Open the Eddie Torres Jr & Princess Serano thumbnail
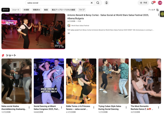Screen dimensions: 164x114 click(x=81, y=81)
